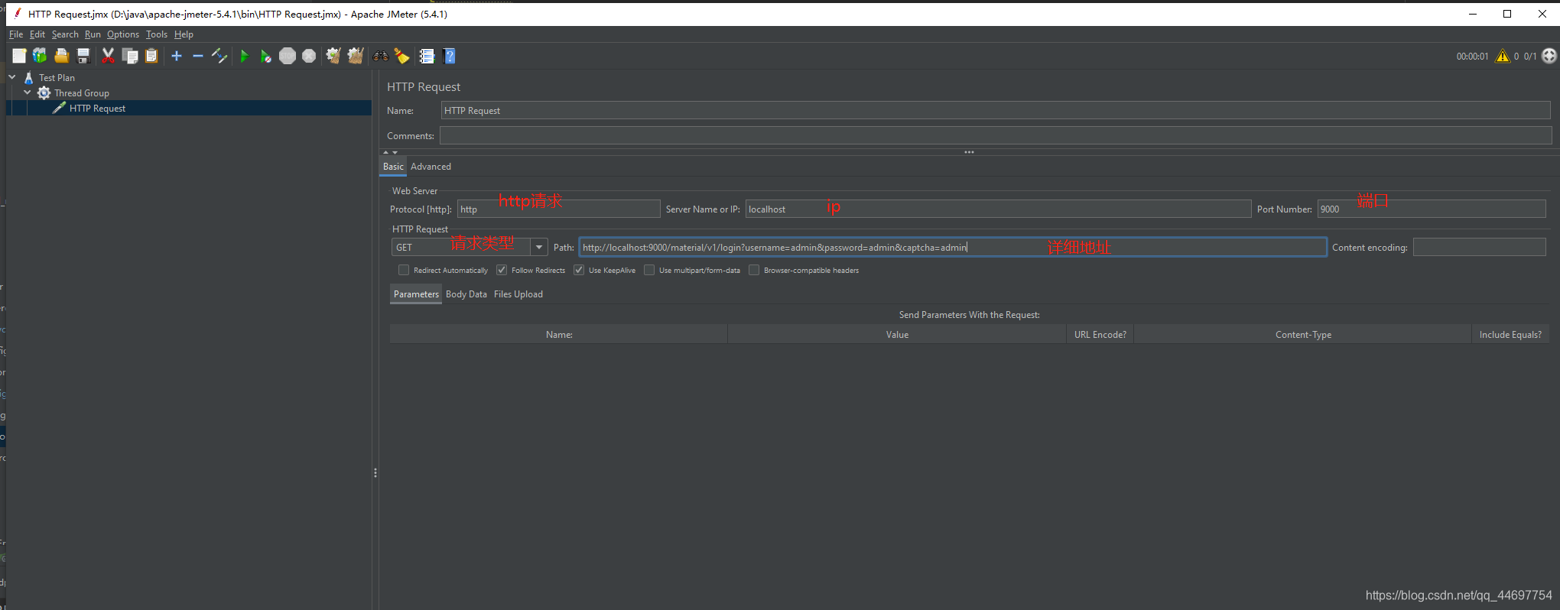The image size is (1560, 610).
Task: Expand all tree nodes plus icon
Action: point(177,56)
